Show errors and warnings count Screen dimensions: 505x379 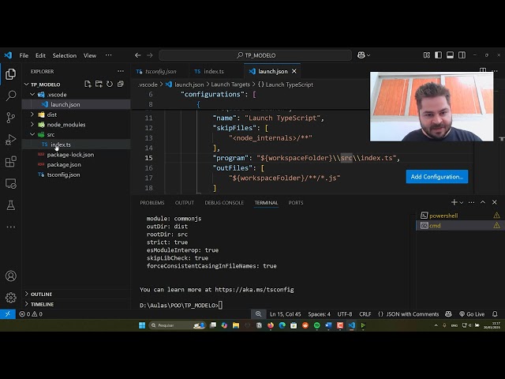click(x=31, y=314)
